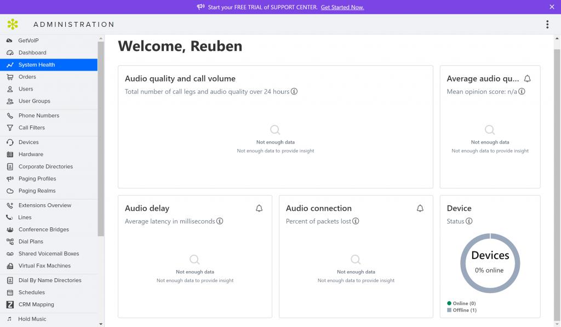This screenshot has width=561, height=327.
Task: Navigate to Hold Music
Action: 32,319
